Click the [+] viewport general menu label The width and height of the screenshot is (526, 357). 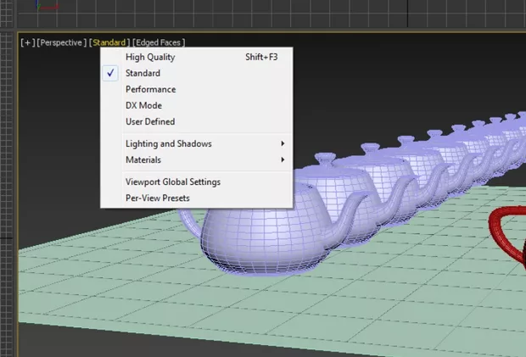coord(28,42)
